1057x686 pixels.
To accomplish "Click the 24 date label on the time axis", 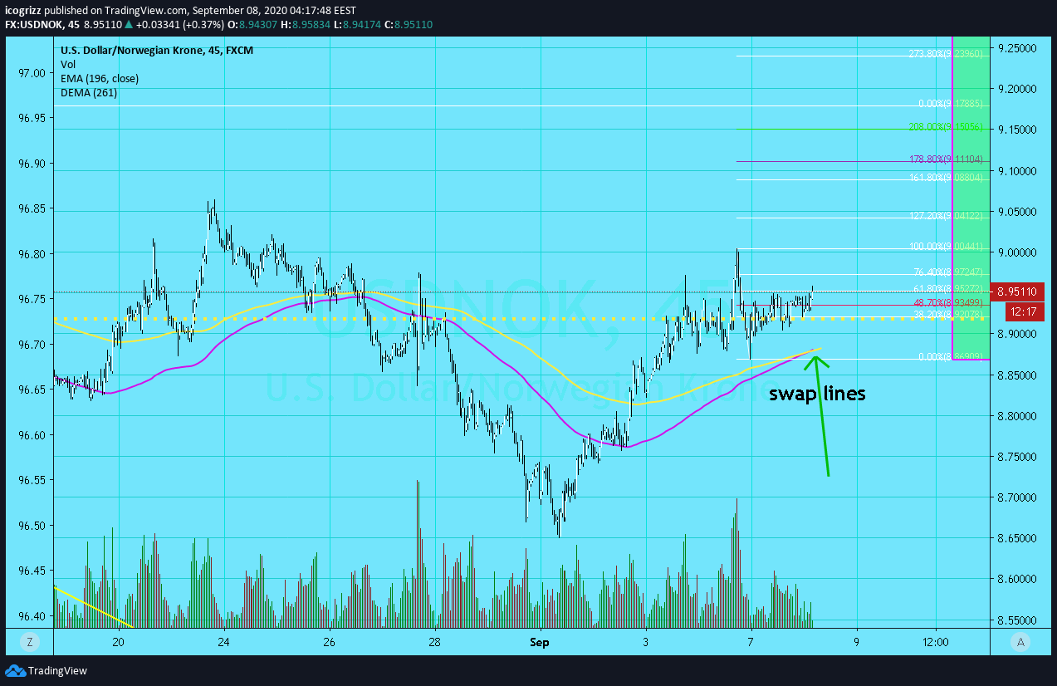I will coord(223,642).
